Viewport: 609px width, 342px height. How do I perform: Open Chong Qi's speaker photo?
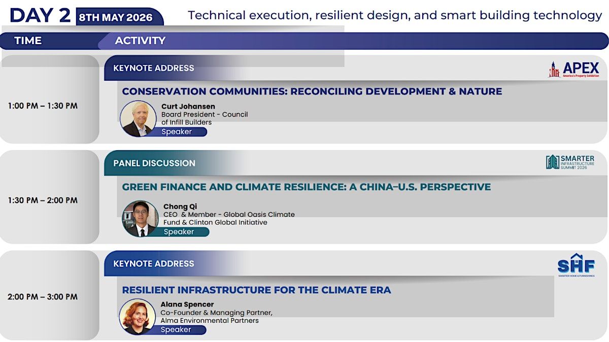[140, 218]
